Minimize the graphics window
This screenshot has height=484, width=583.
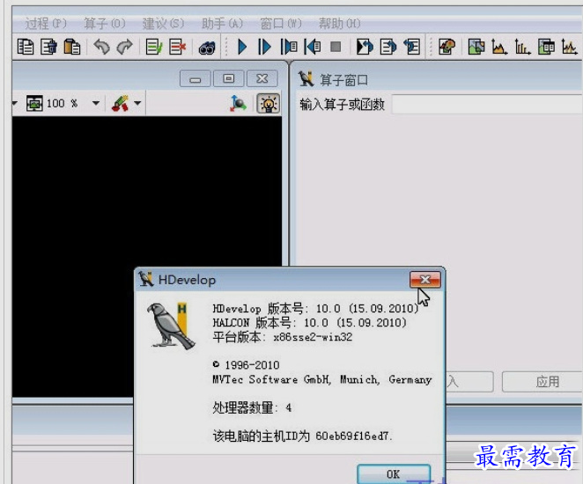(x=196, y=78)
